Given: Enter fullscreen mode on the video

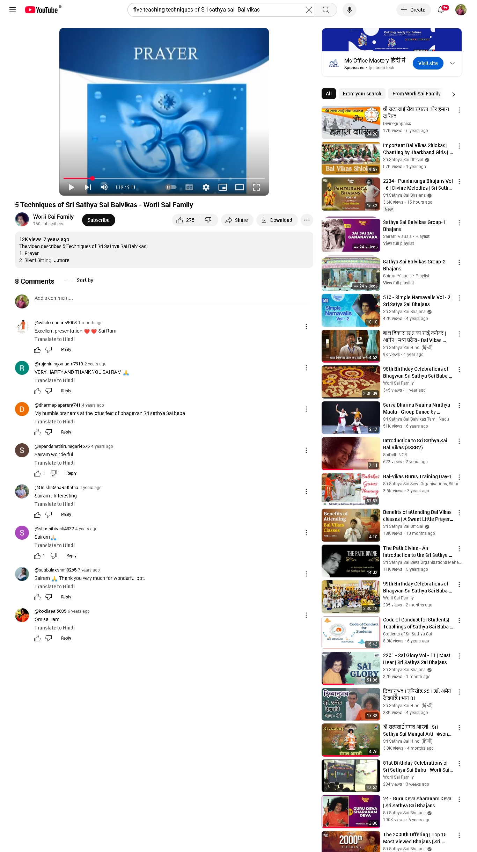Looking at the screenshot, I should pyautogui.click(x=256, y=187).
